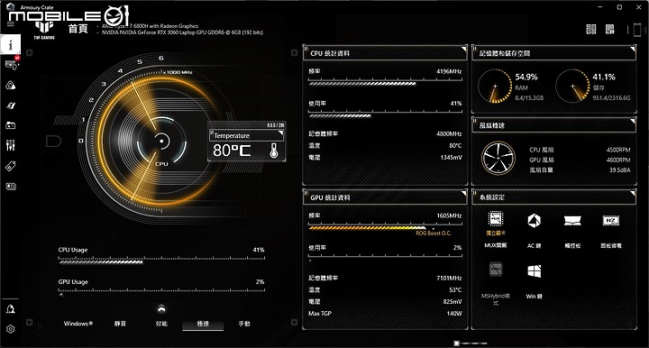
Task: Click the 7101MHz GPU memory frequency value
Action: [449, 278]
